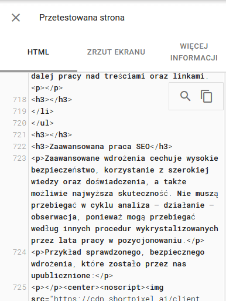The height and width of the screenshot is (301, 226).
Task: Open the ZRZUT EKRANU tab
Action: (116, 52)
